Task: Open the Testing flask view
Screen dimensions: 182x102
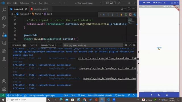Action: [x=4, y=59]
